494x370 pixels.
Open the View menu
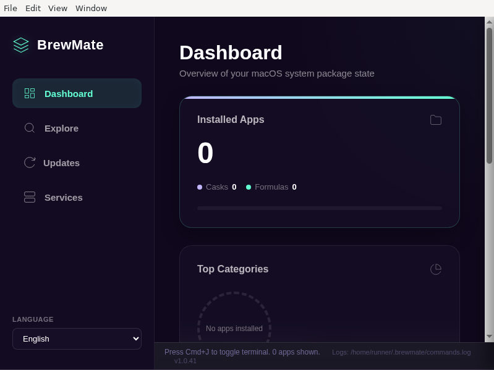[57, 8]
